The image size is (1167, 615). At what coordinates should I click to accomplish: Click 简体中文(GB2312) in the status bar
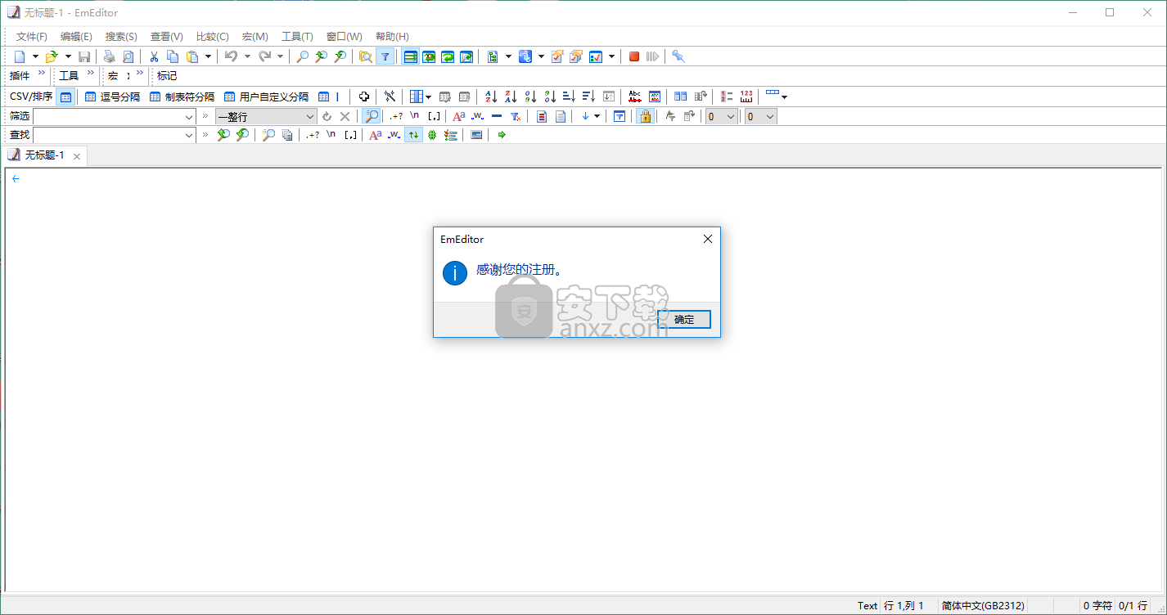coord(983,606)
